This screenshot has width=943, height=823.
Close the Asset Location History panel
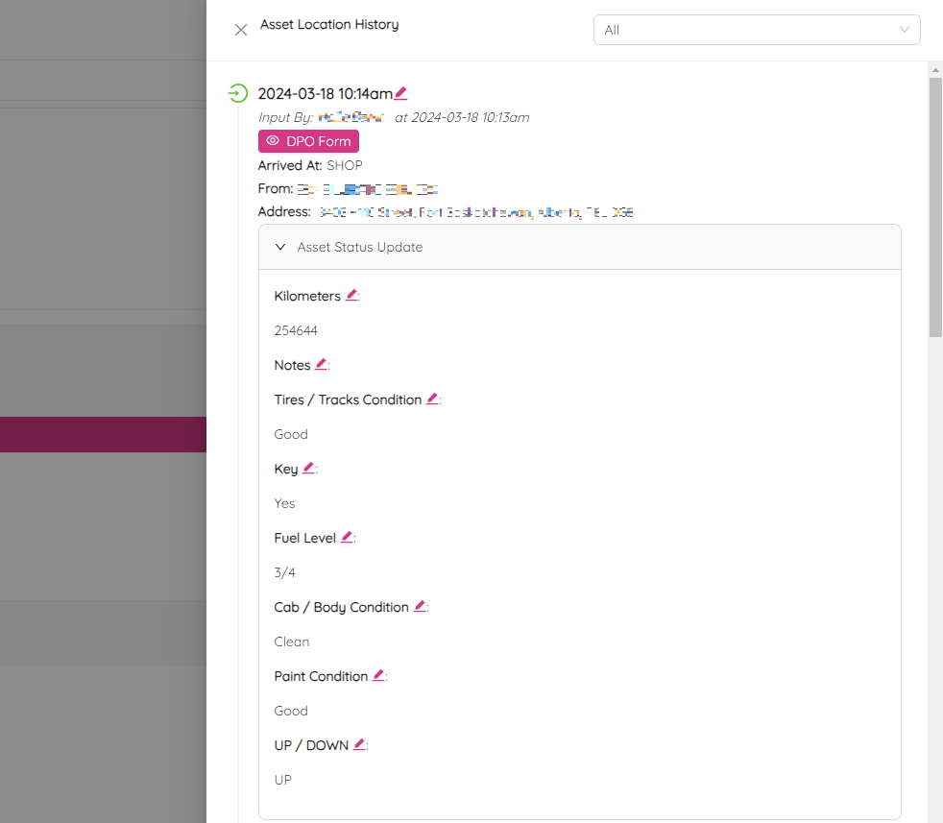[241, 30]
